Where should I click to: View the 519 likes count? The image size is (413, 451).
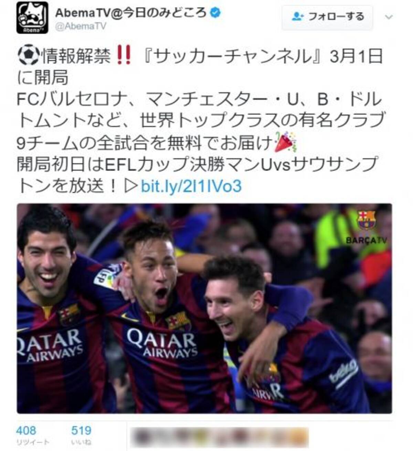[81, 430]
